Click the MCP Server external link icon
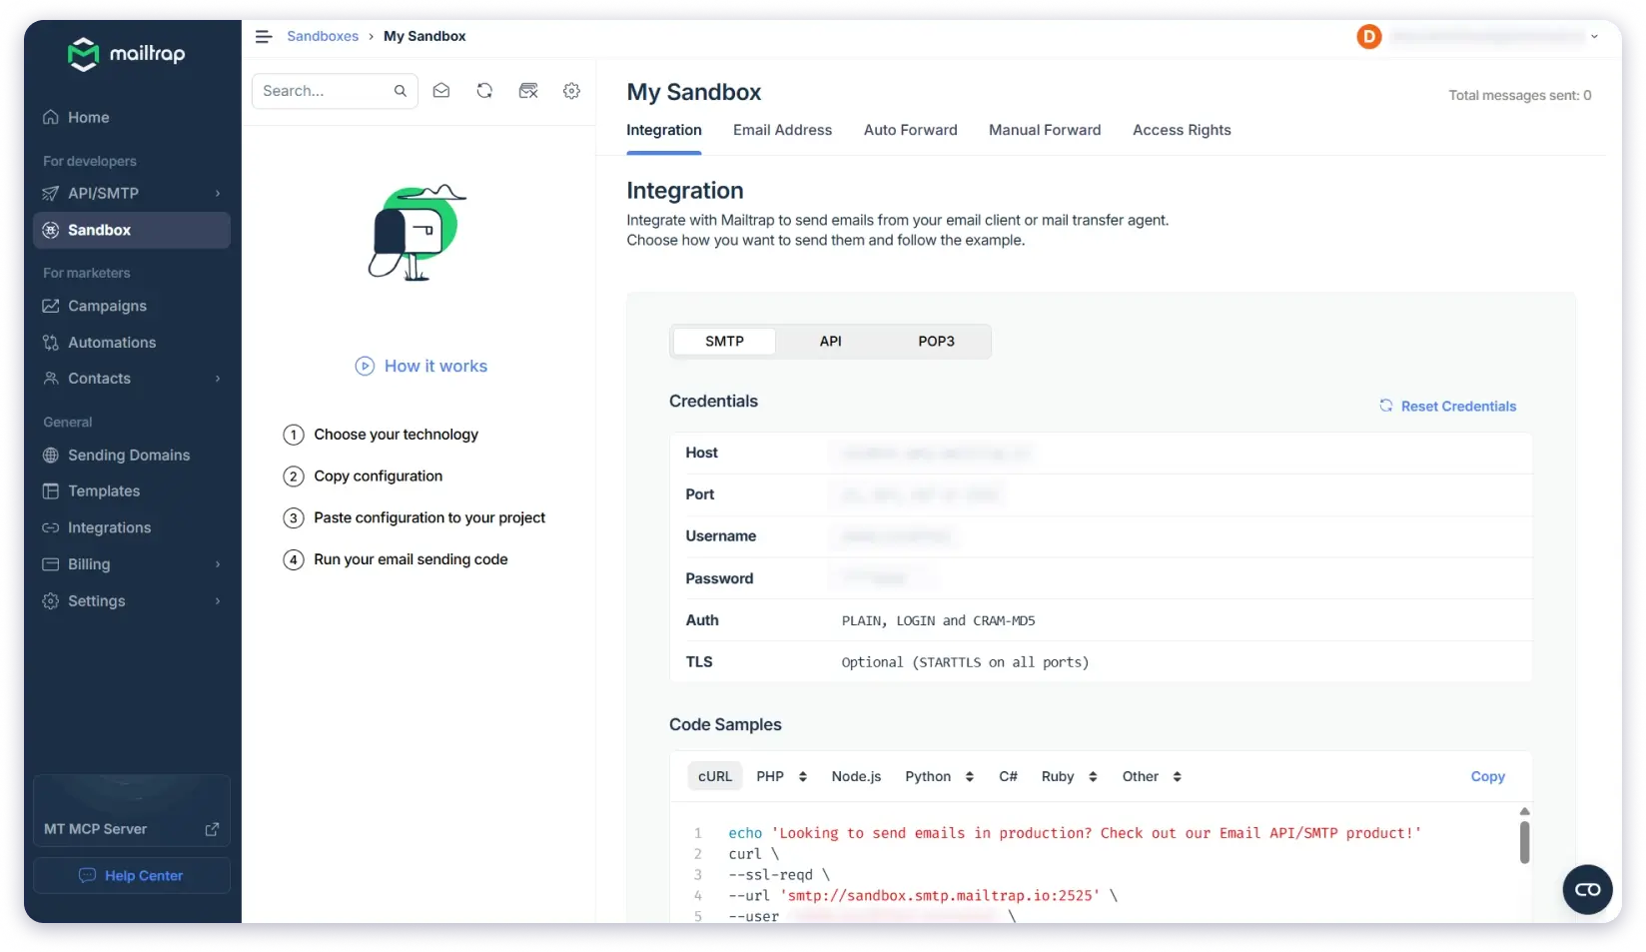1646x952 pixels. coord(212,829)
